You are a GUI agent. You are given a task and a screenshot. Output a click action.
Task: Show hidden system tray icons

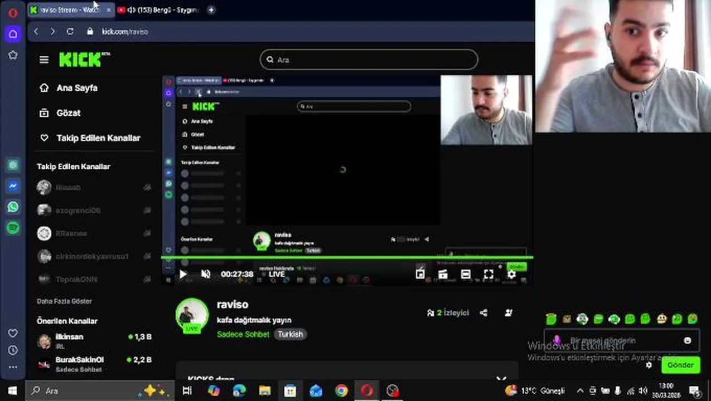(x=580, y=390)
